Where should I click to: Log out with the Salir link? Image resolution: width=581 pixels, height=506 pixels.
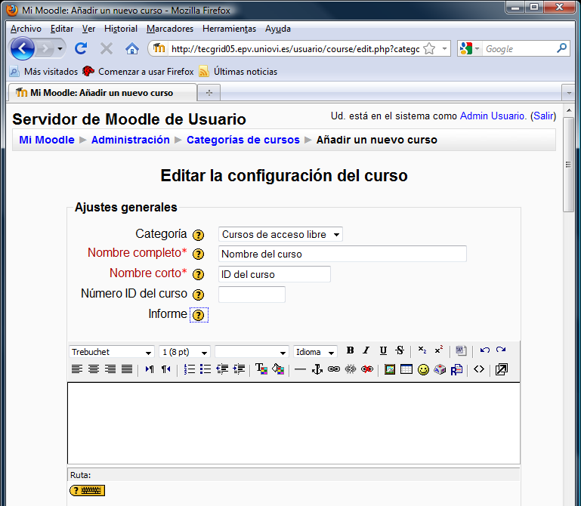[x=543, y=116]
